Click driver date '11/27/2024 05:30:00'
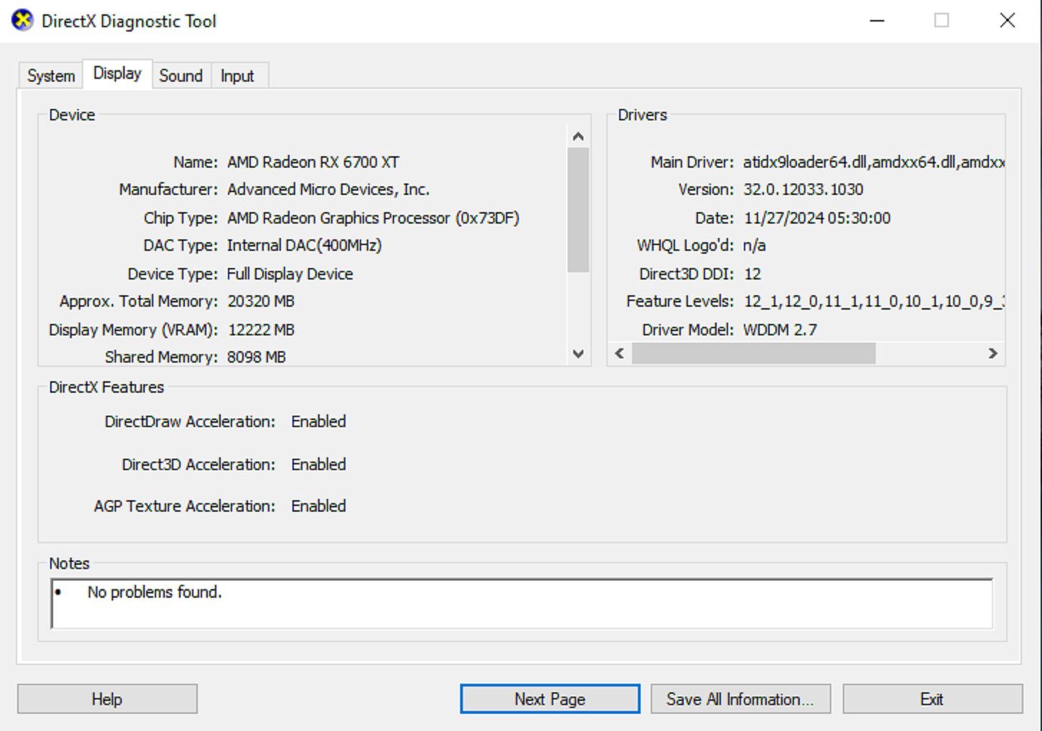Viewport: 1042px width, 731px height. 817,218
